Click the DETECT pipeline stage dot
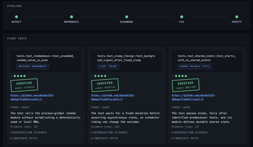This screenshot has height=147, width=253. pos(16,17)
